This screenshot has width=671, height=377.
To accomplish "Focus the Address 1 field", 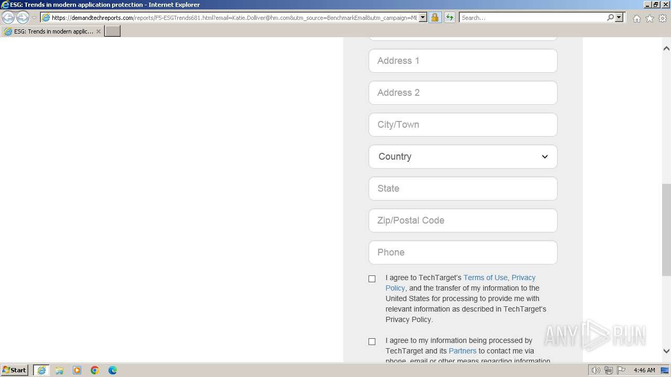I will tap(463, 61).
